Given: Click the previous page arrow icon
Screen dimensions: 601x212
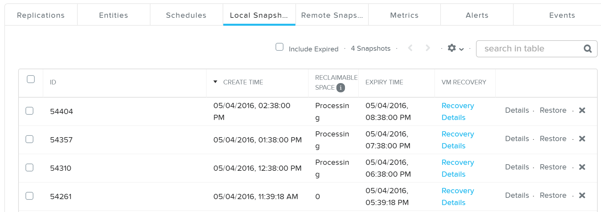Looking at the screenshot, I should coord(410,48).
